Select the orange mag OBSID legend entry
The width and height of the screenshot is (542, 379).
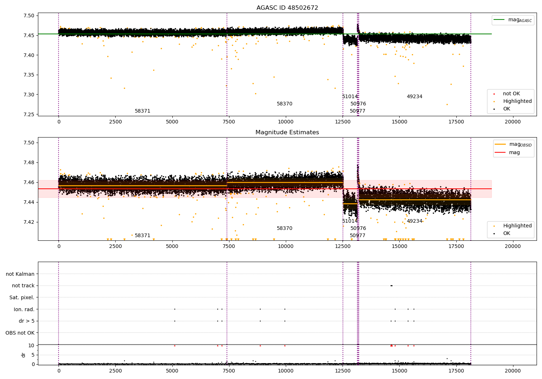[513, 144]
